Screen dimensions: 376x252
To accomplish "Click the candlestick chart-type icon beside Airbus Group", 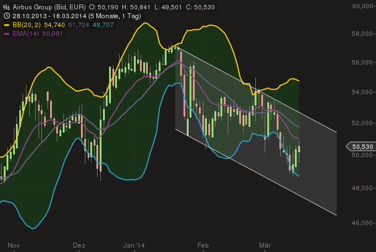I will coord(7,7).
